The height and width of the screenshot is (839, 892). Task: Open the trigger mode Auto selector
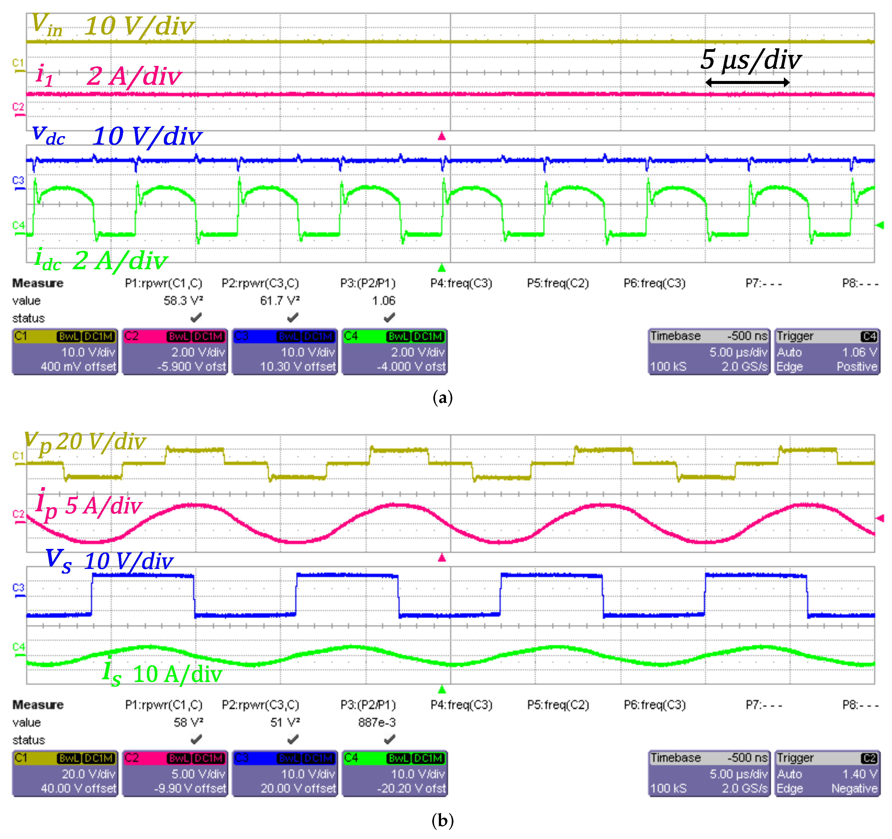tap(790, 353)
